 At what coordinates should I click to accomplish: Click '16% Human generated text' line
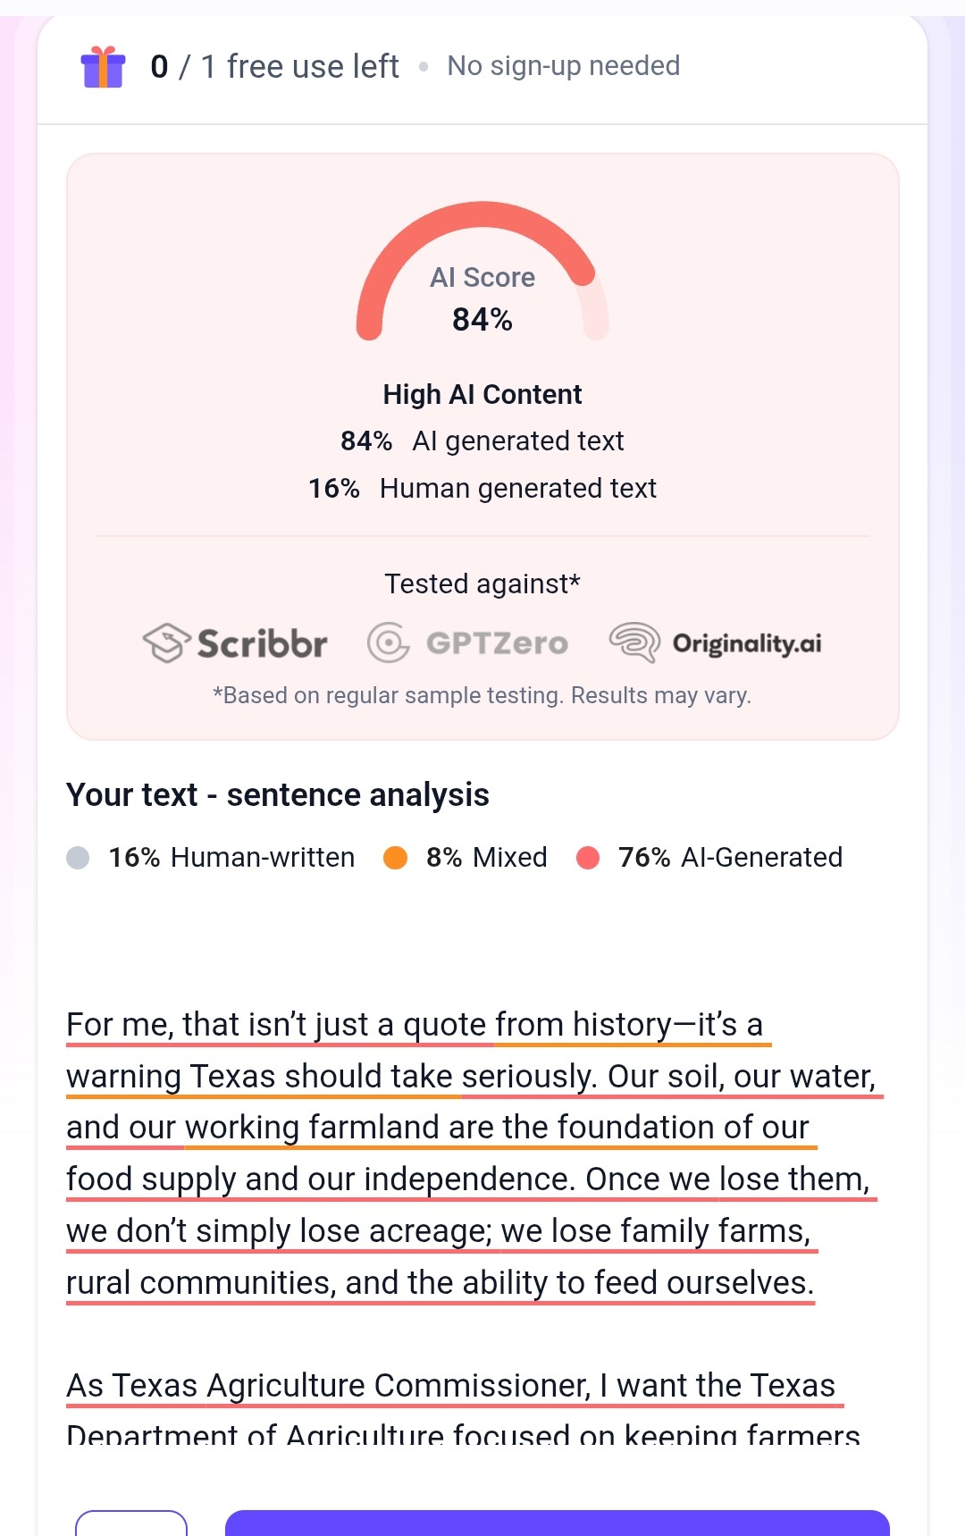pos(482,489)
